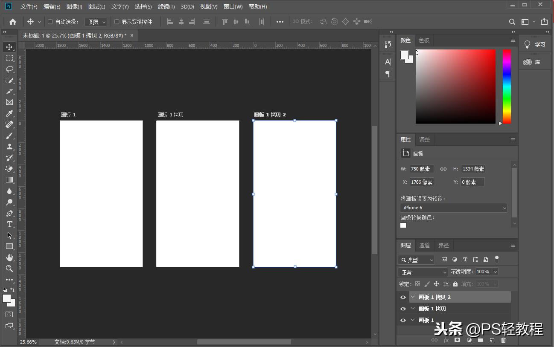Screen dimensions: 554x347
Task: Open the 正常 blend mode dropdown
Action: pyautogui.click(x=423, y=272)
